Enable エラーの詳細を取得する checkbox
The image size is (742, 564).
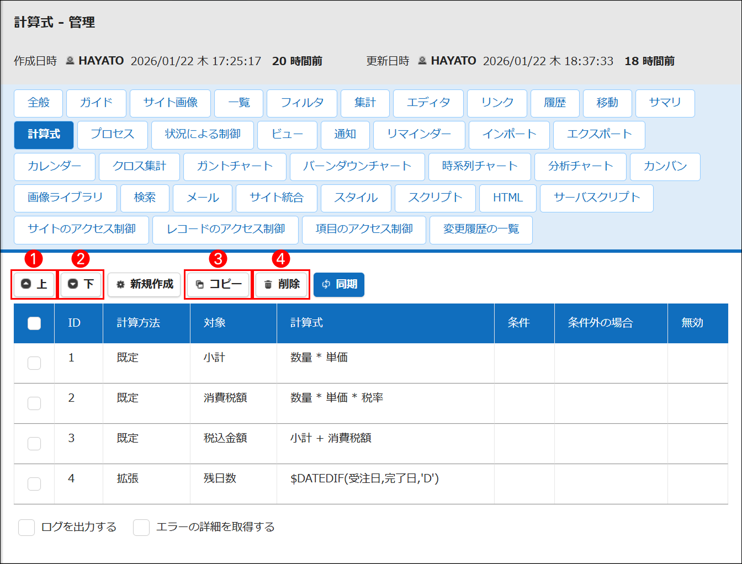click(141, 528)
